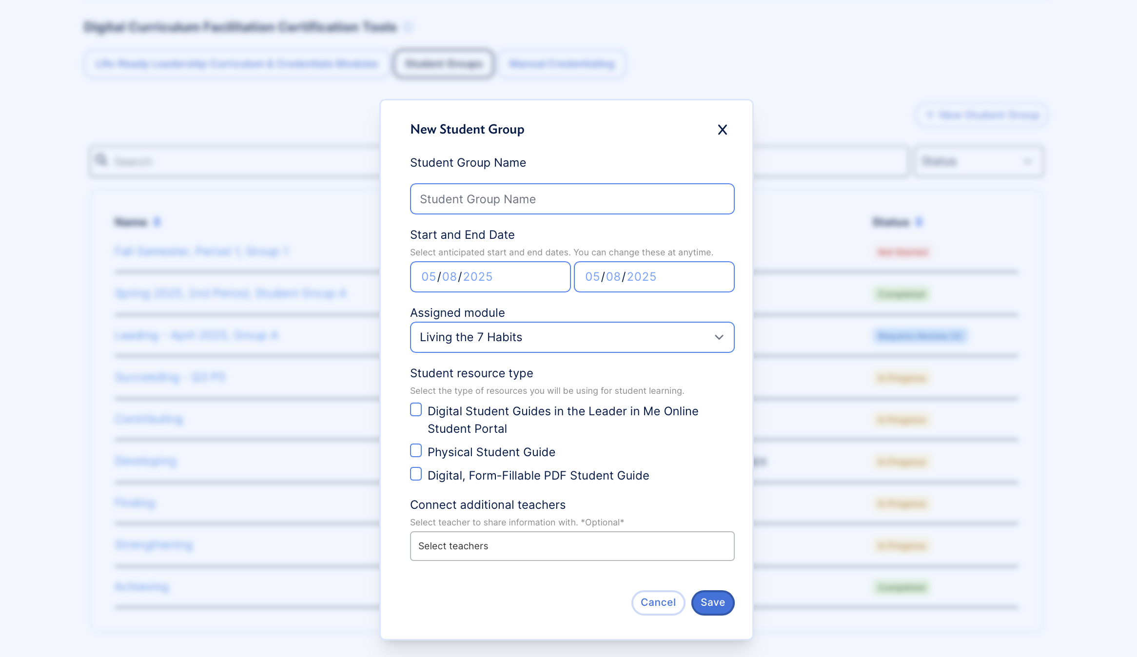
Task: Click the New Student Group button
Action: [x=982, y=115]
